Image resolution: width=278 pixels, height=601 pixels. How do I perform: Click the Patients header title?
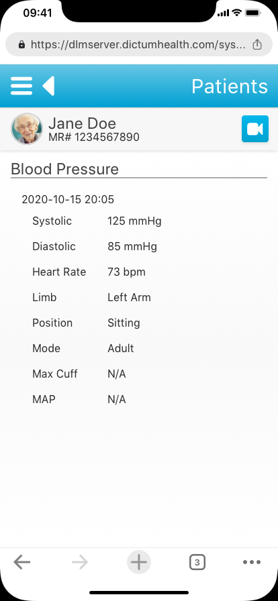(230, 87)
